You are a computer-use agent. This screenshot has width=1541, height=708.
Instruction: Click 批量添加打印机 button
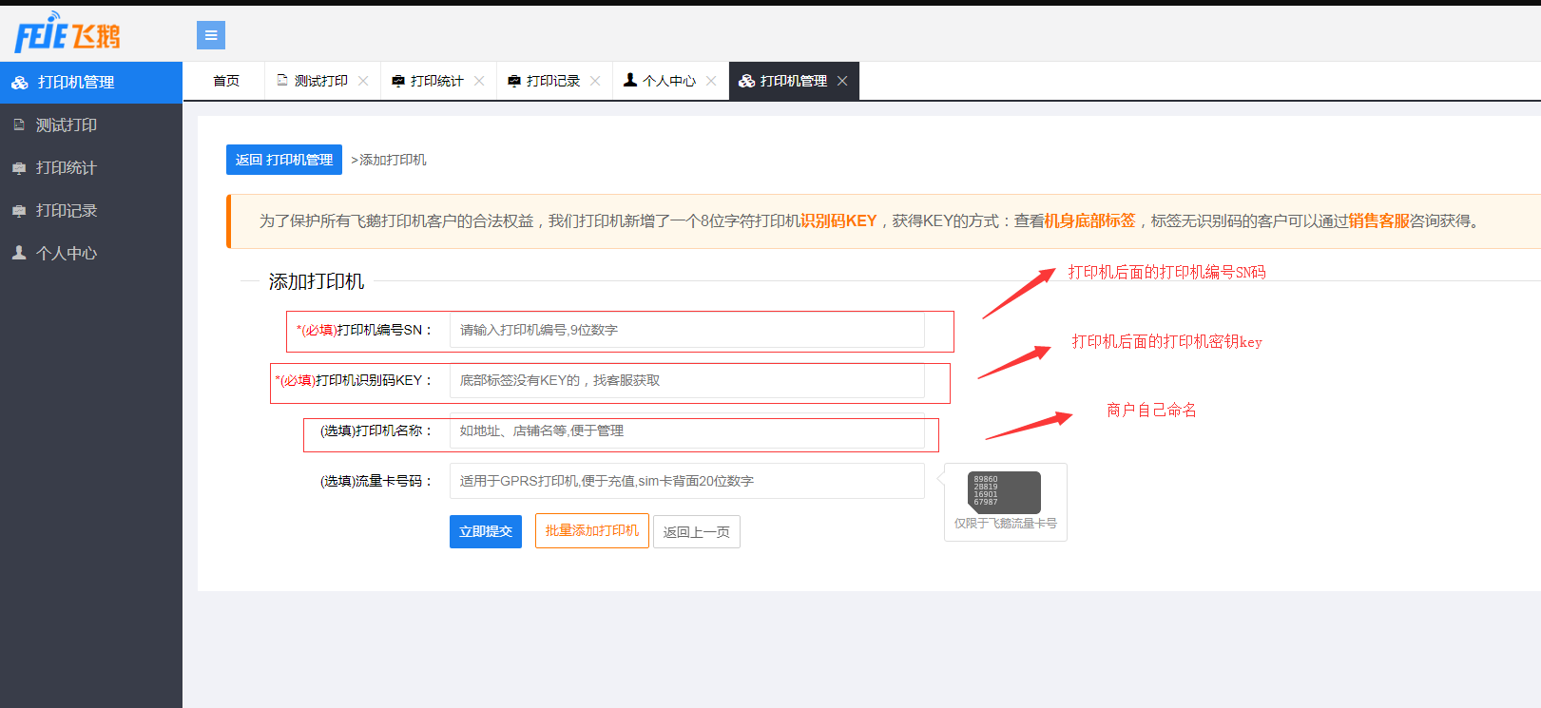[x=592, y=530]
